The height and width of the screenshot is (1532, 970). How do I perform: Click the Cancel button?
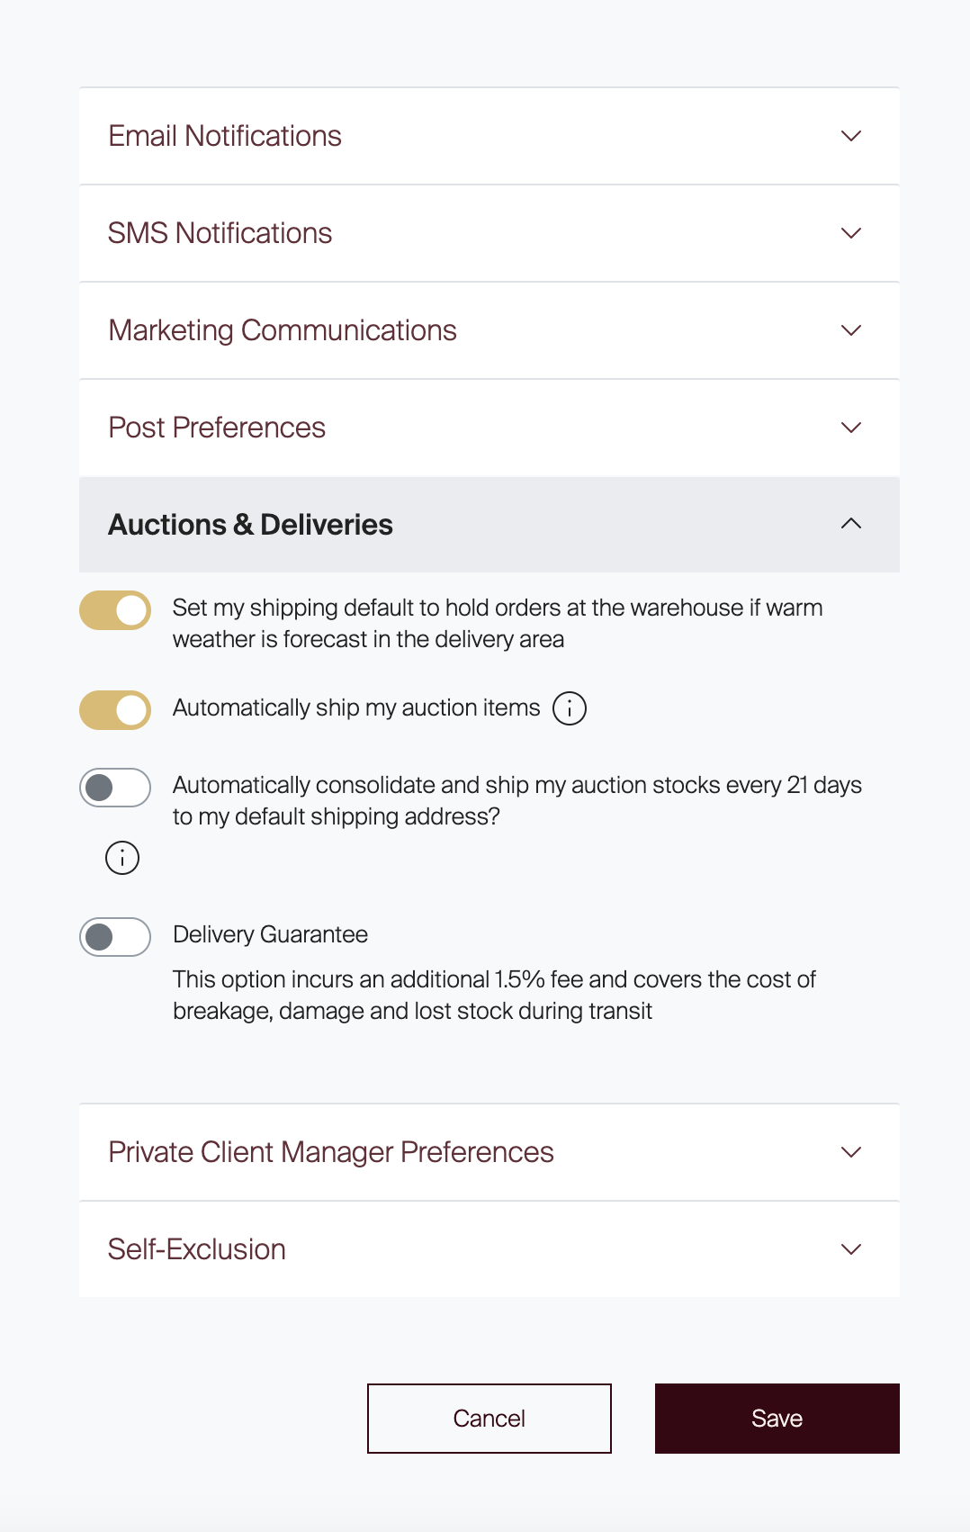(489, 1419)
